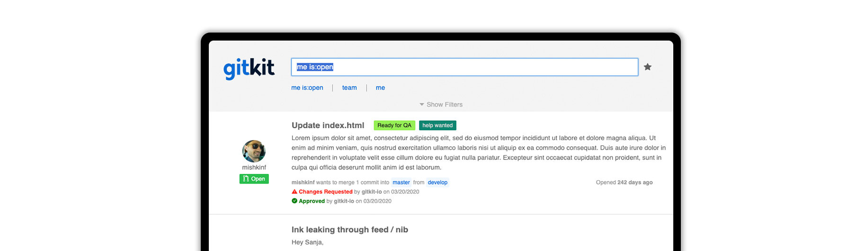Click the search field containing 'me is:open'
Viewport: 857px width, 251px height.
pyautogui.click(x=464, y=67)
